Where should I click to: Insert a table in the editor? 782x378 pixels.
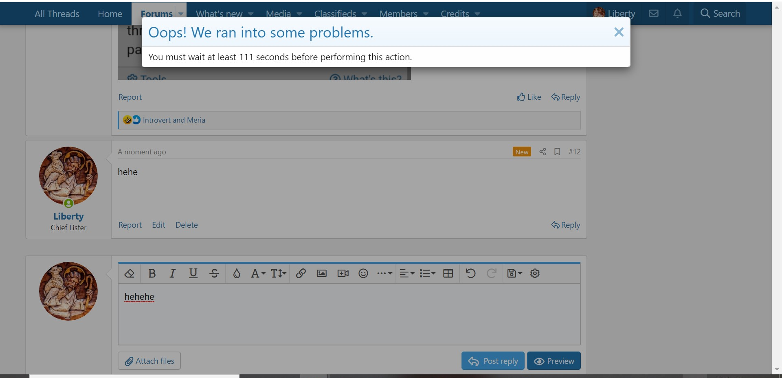coord(448,273)
